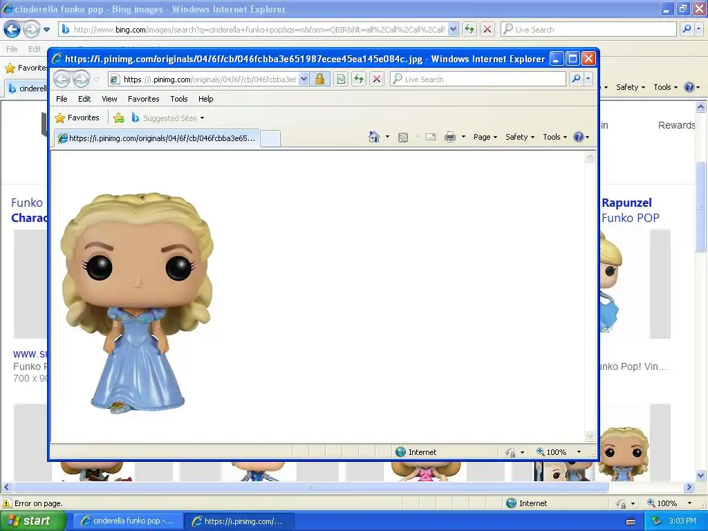This screenshot has width=708, height=531.
Task: Open Home button dropdown arrow
Action: point(387,137)
